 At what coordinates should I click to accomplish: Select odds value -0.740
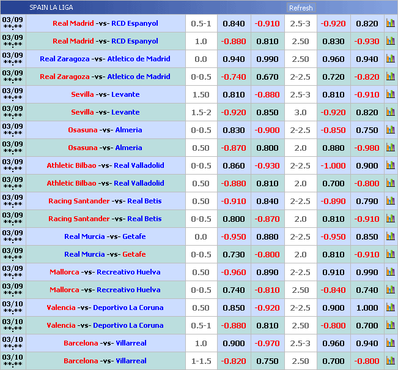pyautogui.click(x=234, y=77)
